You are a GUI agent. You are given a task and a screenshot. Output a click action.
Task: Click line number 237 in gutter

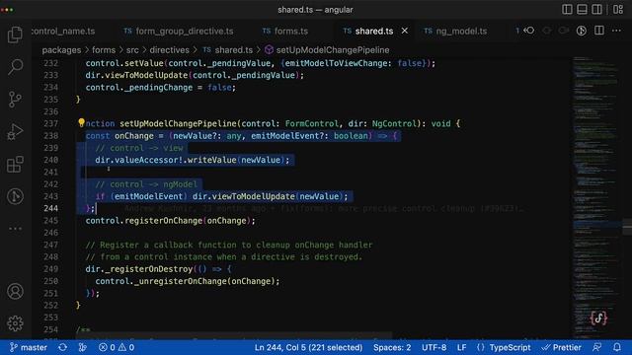50,123
